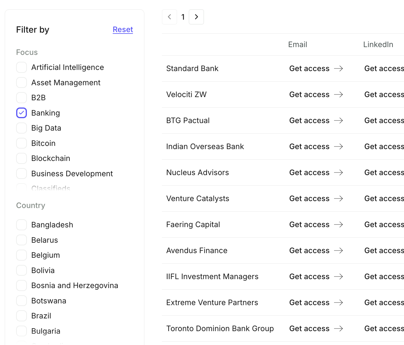Check the Asset Management filter
404x345 pixels.
21,83
